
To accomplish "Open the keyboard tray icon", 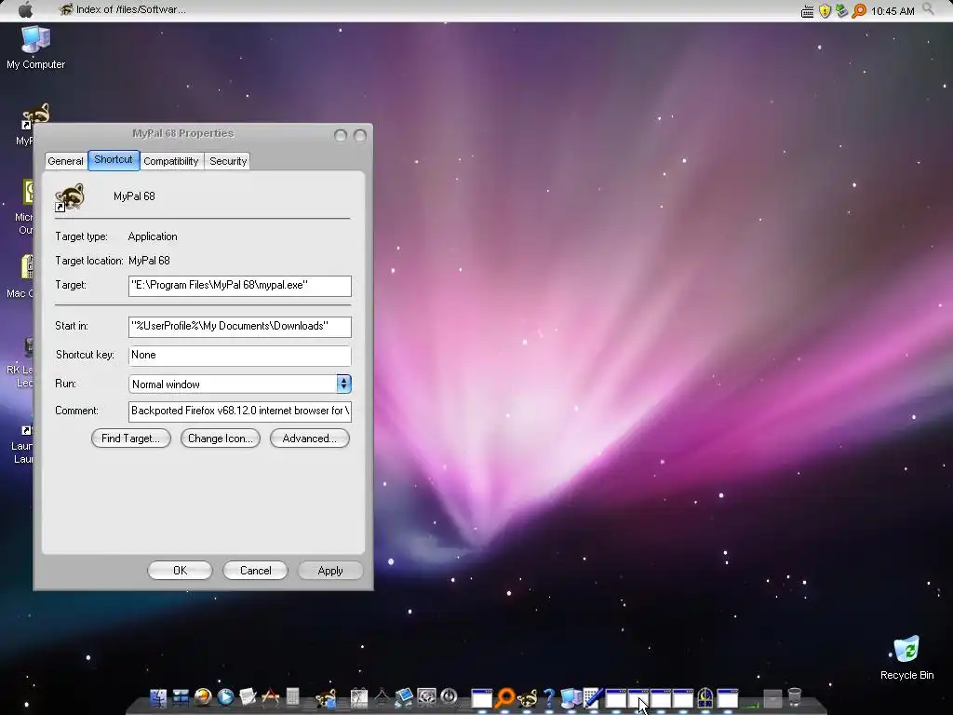I will point(807,11).
